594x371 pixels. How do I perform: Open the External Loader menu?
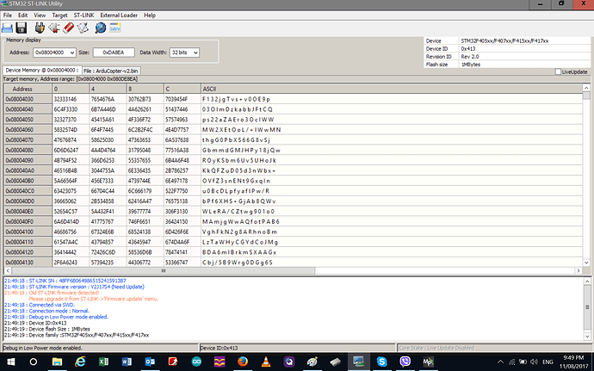119,15
